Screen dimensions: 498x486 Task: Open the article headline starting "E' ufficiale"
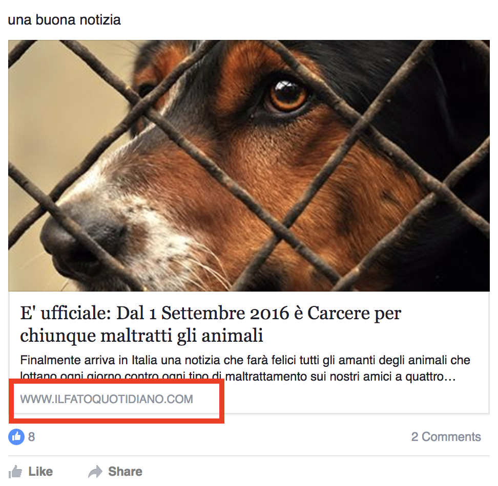211,324
